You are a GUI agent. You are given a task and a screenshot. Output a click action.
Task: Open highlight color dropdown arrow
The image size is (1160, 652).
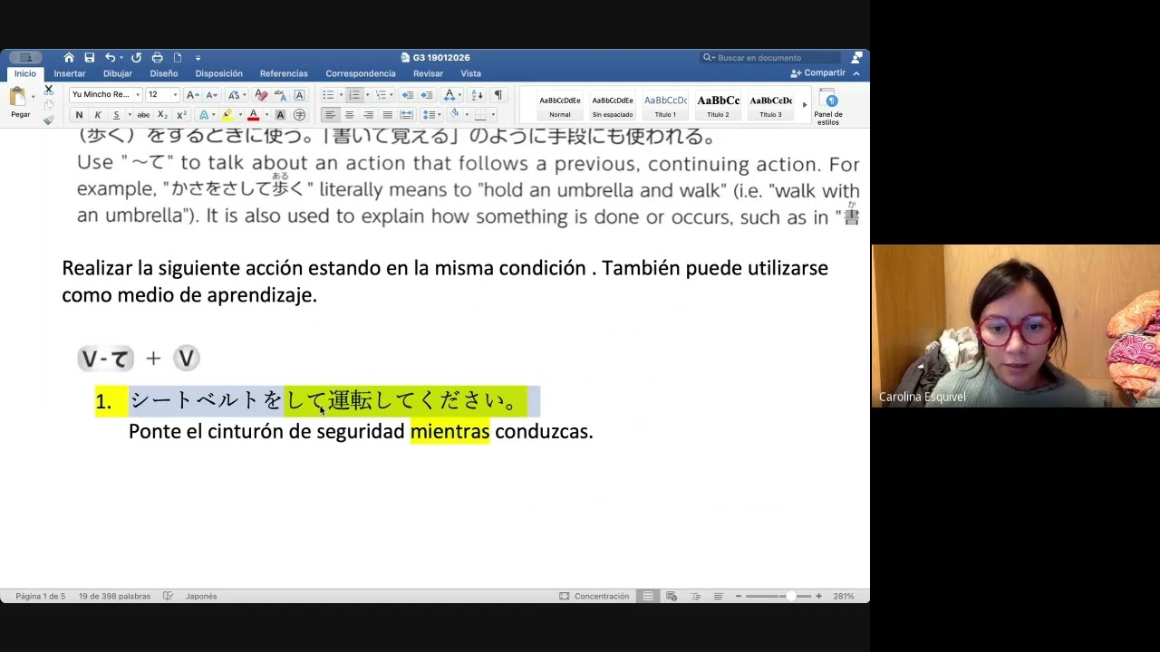click(x=240, y=115)
